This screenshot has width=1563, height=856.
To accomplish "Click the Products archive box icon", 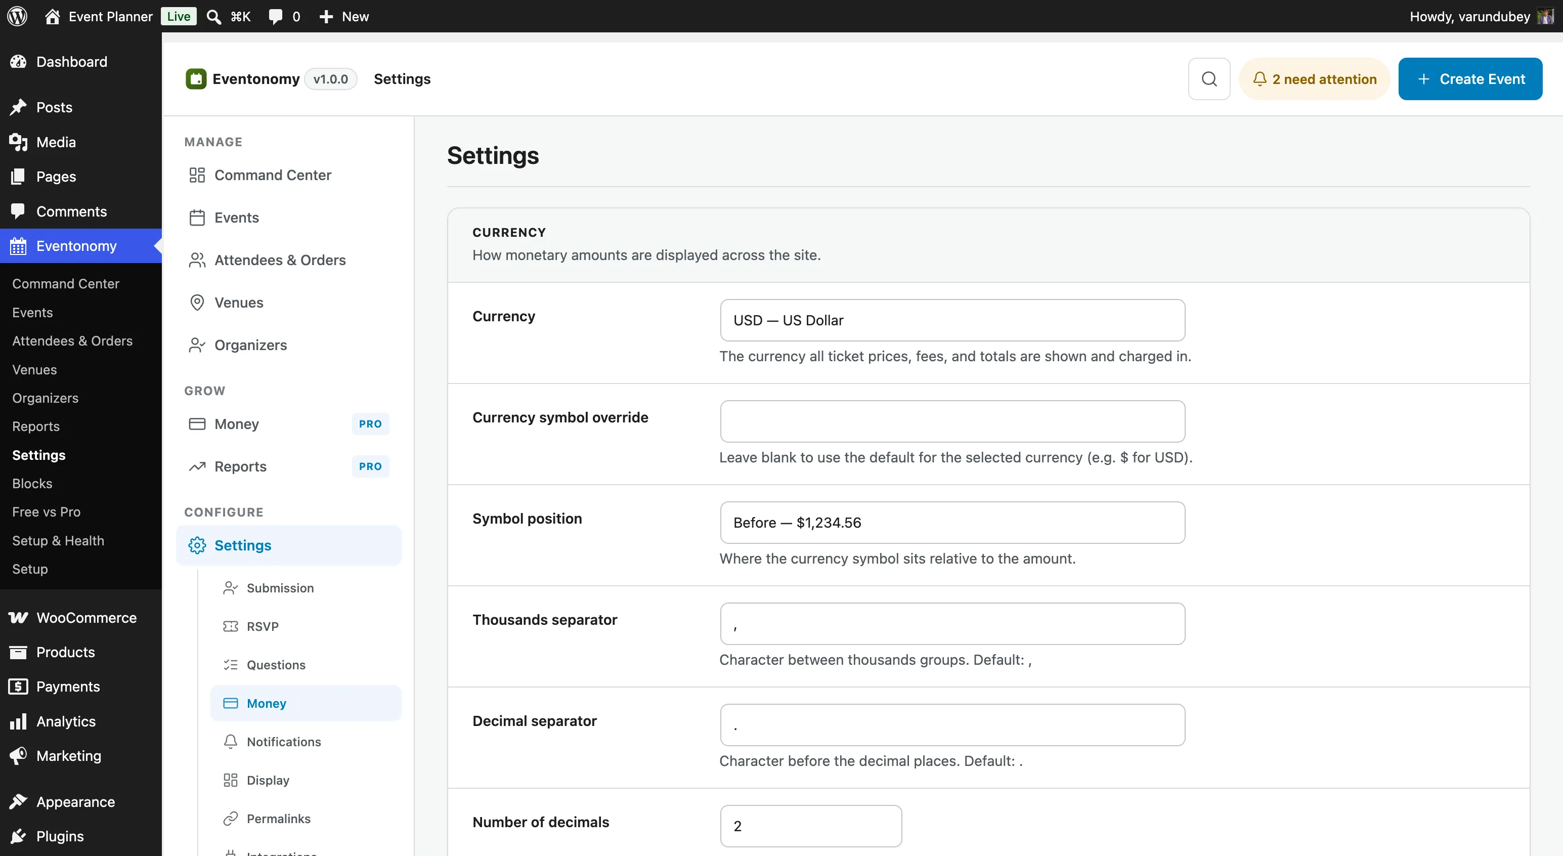I will coord(18,652).
